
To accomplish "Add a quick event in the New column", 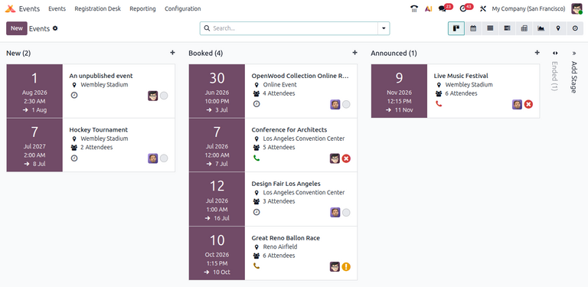I will pos(172,53).
